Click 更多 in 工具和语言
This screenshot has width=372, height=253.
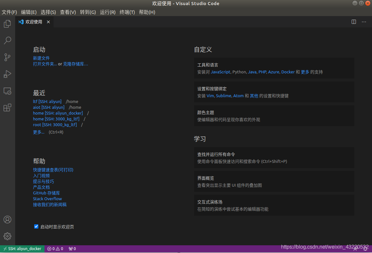coord(305,72)
